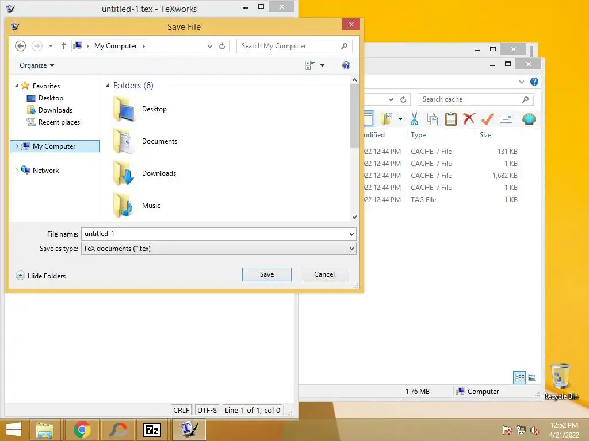Image resolution: width=589 pixels, height=441 pixels.
Task: Open the Save as type combo box
Action: [219, 249]
